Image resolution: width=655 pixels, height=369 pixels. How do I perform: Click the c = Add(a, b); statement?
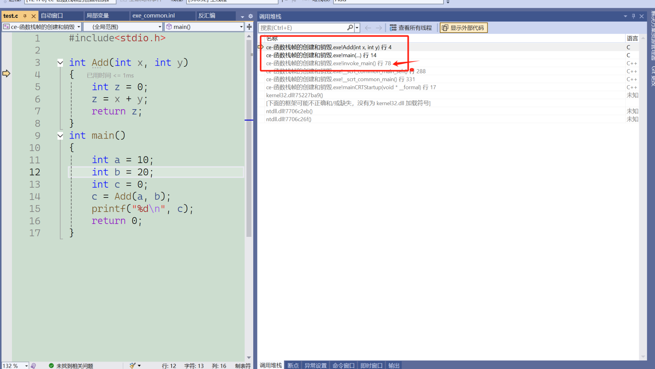[x=131, y=196]
